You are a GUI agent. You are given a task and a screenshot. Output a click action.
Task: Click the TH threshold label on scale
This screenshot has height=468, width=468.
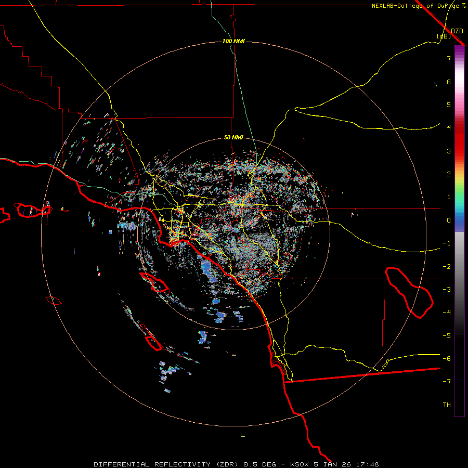tap(447, 405)
